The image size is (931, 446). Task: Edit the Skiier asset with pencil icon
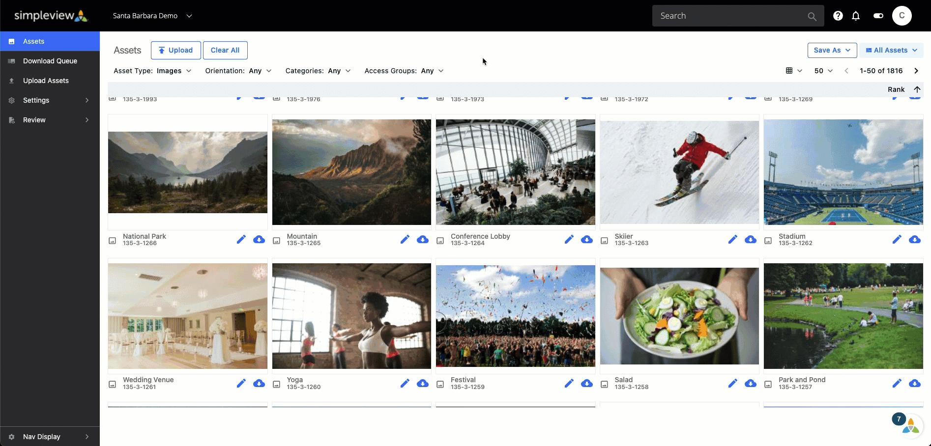[733, 239]
